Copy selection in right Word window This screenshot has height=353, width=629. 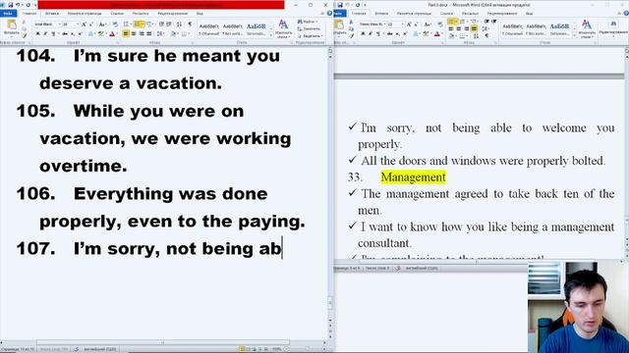point(352,28)
